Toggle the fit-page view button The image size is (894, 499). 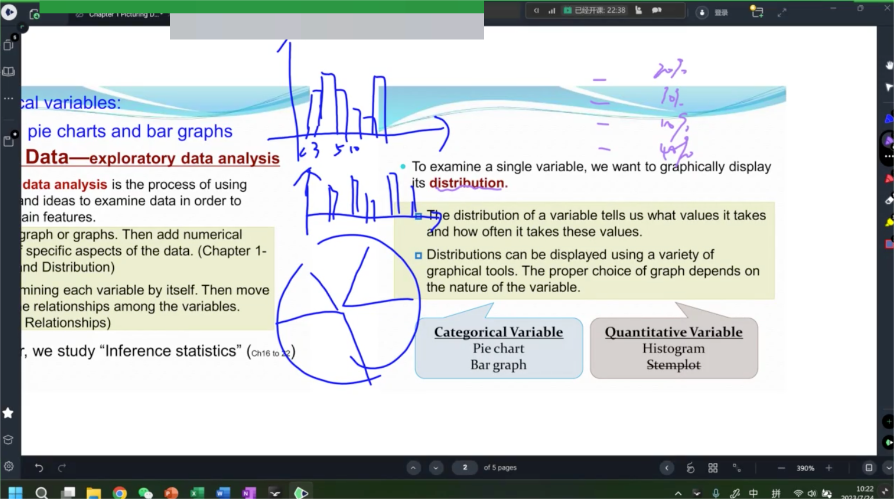868,468
